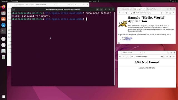Viewport: 178px width, 100px height.
Task: Open the clock and calendar in top bar
Action: click(93, 1)
